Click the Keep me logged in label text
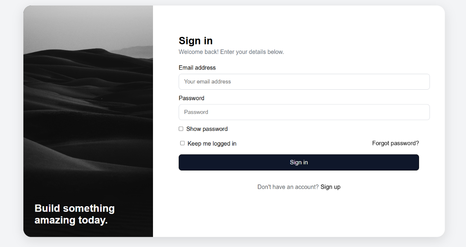The width and height of the screenshot is (466, 247). [x=212, y=144]
